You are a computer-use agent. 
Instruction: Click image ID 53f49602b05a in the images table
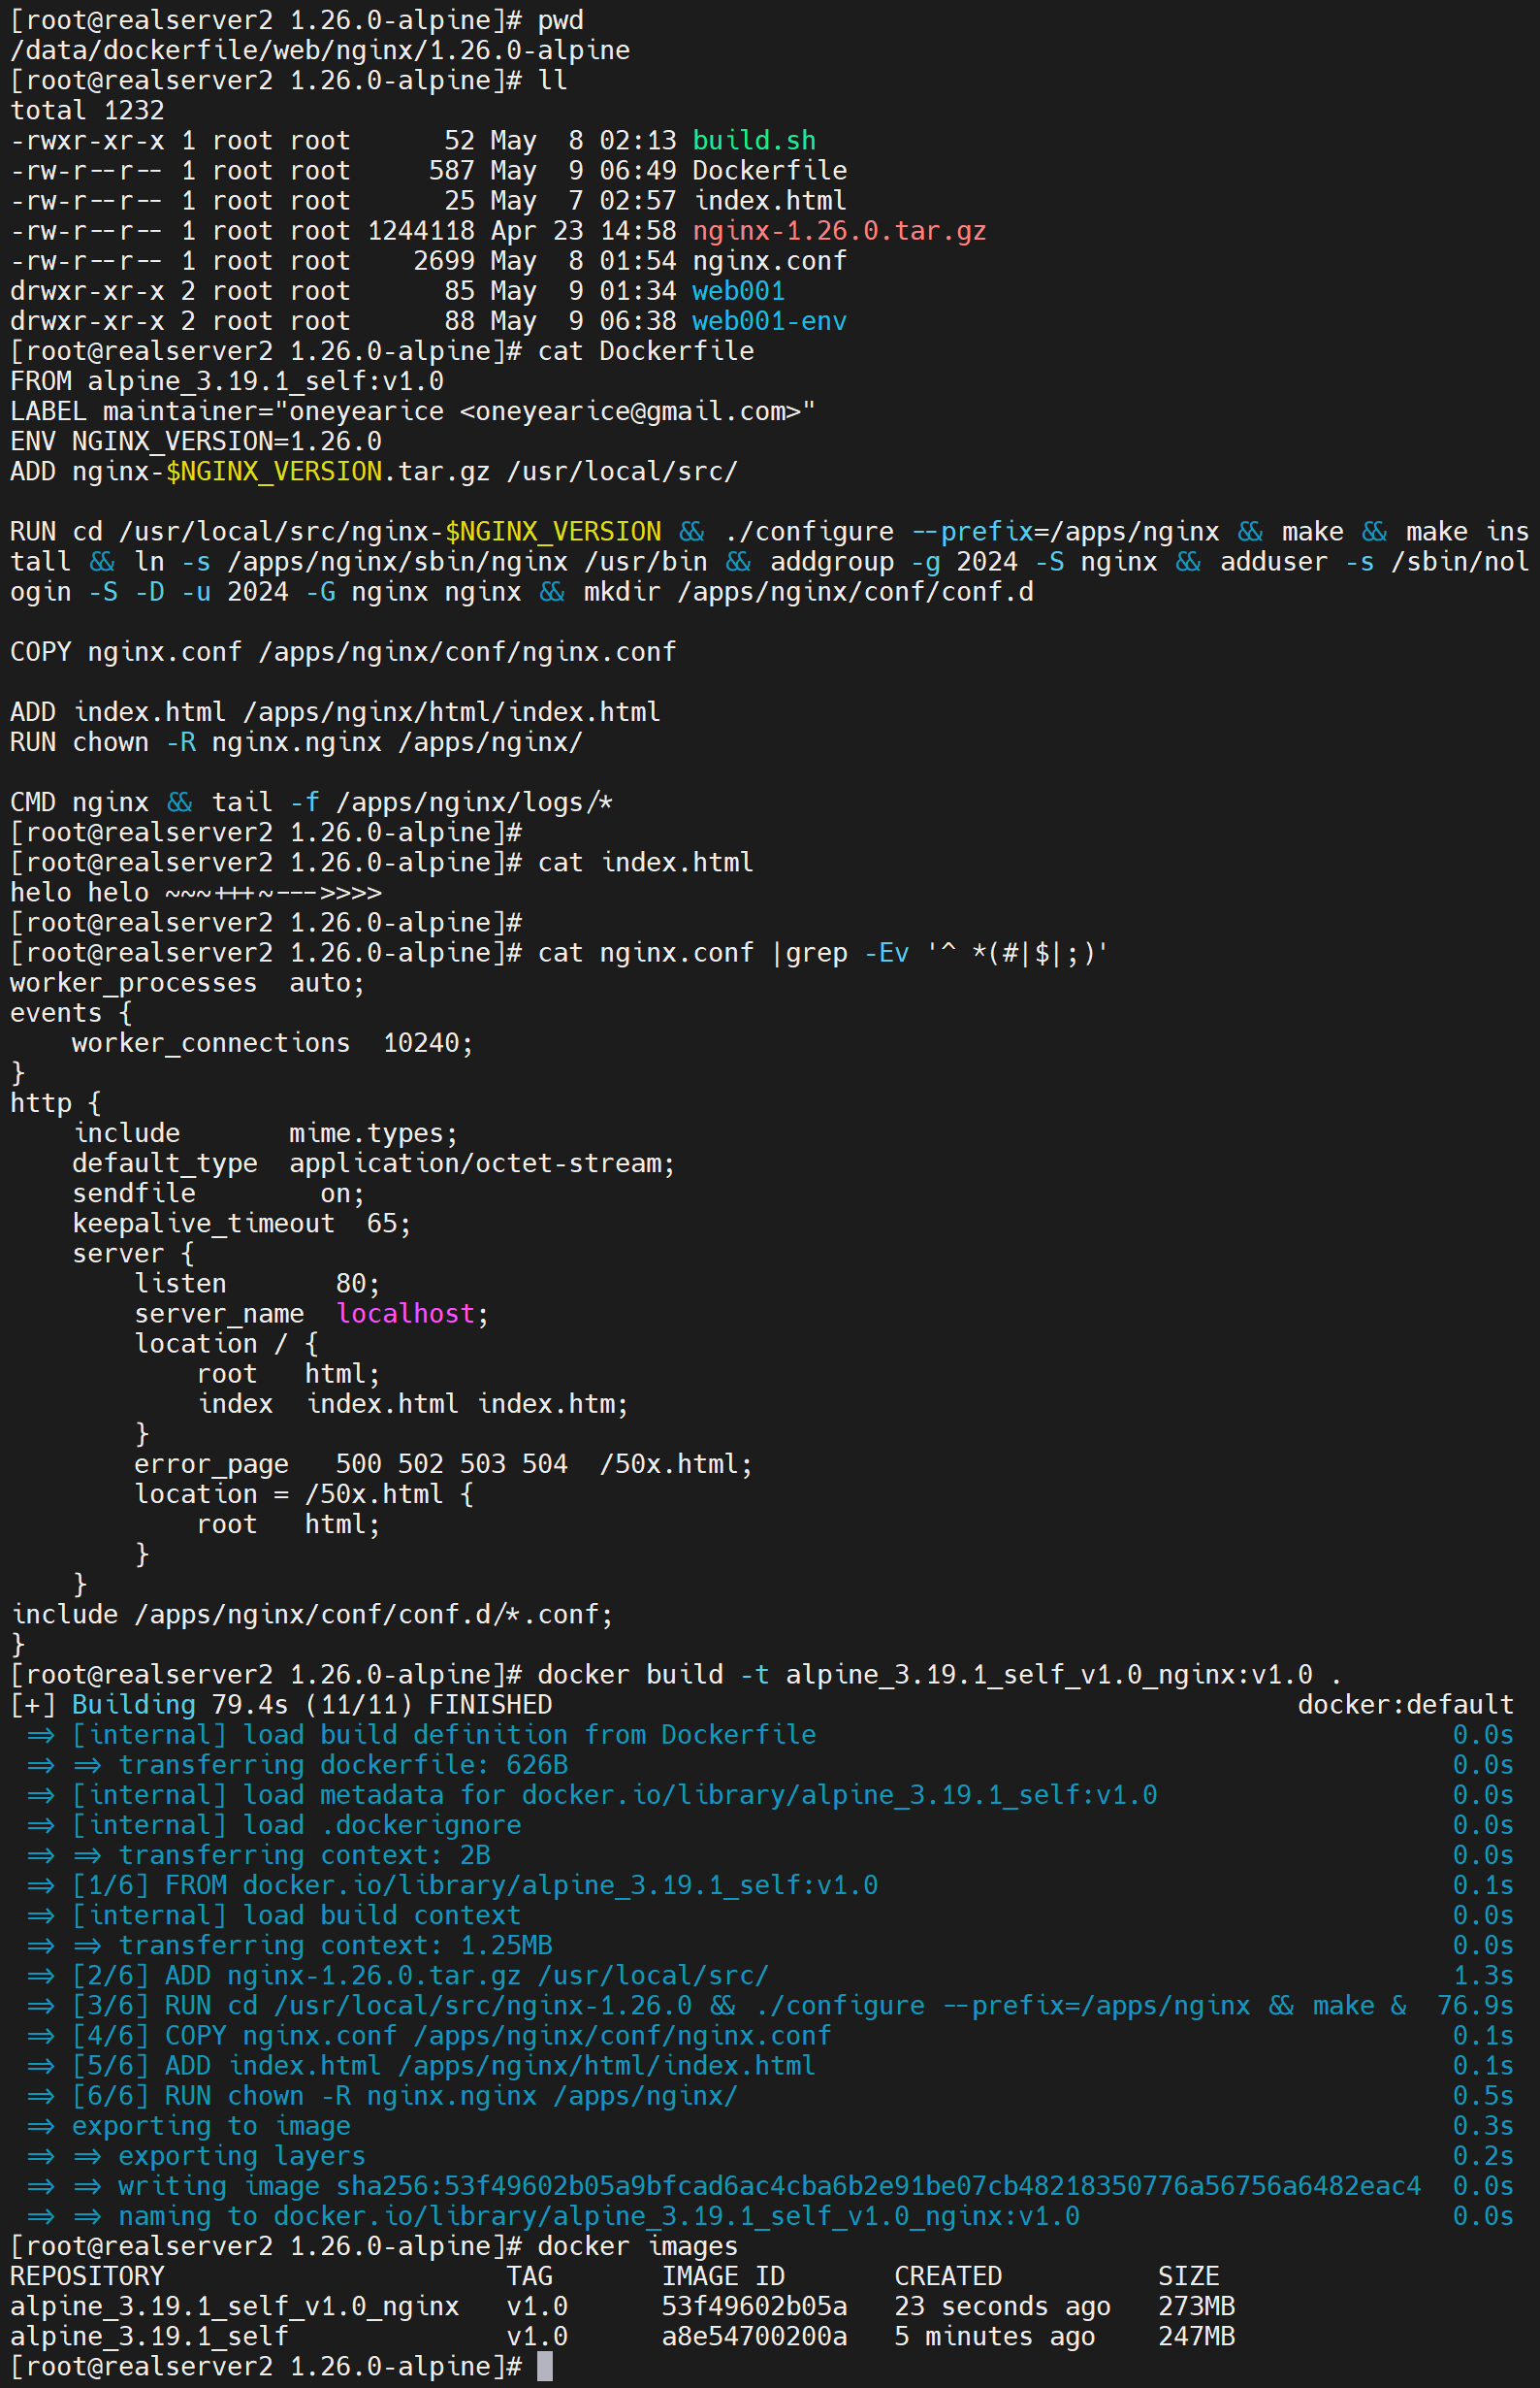click(x=753, y=2306)
